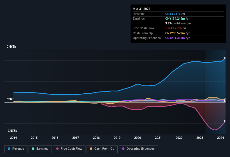Click the 2015 x-axis label
This screenshot has width=230, height=157.
pos(34,138)
